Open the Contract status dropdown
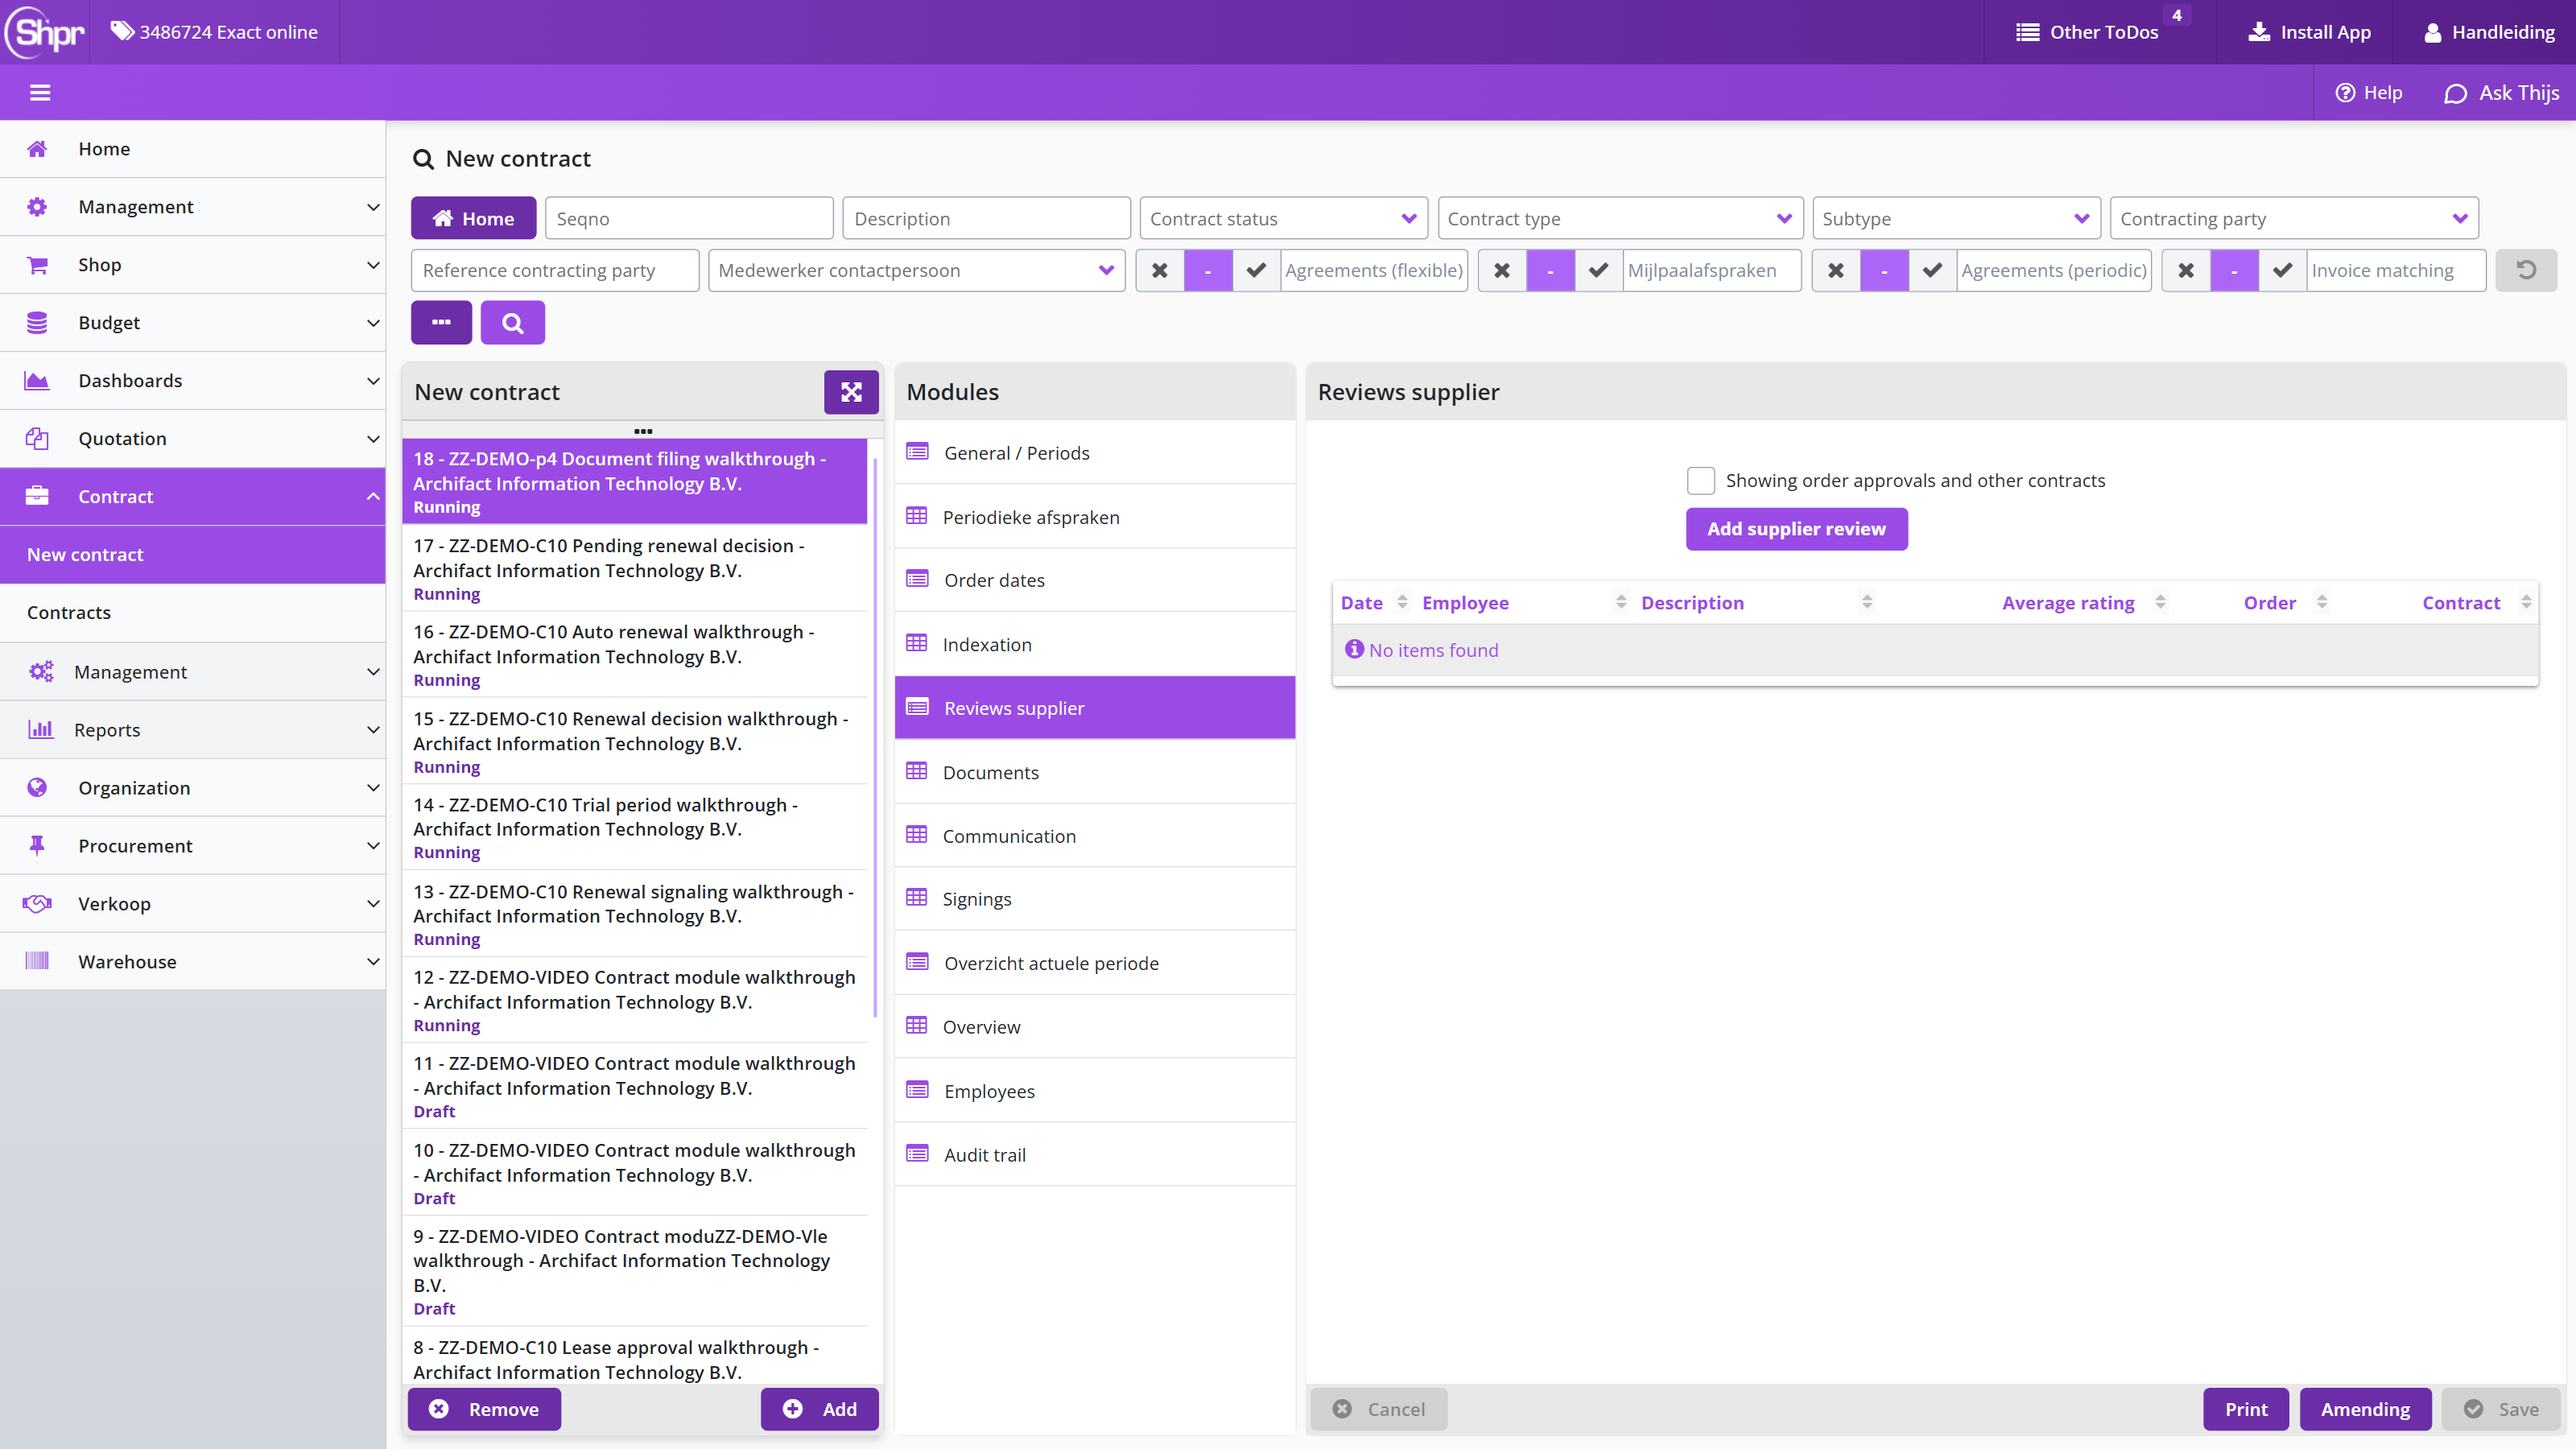The width and height of the screenshot is (2576, 1449). [1283, 218]
